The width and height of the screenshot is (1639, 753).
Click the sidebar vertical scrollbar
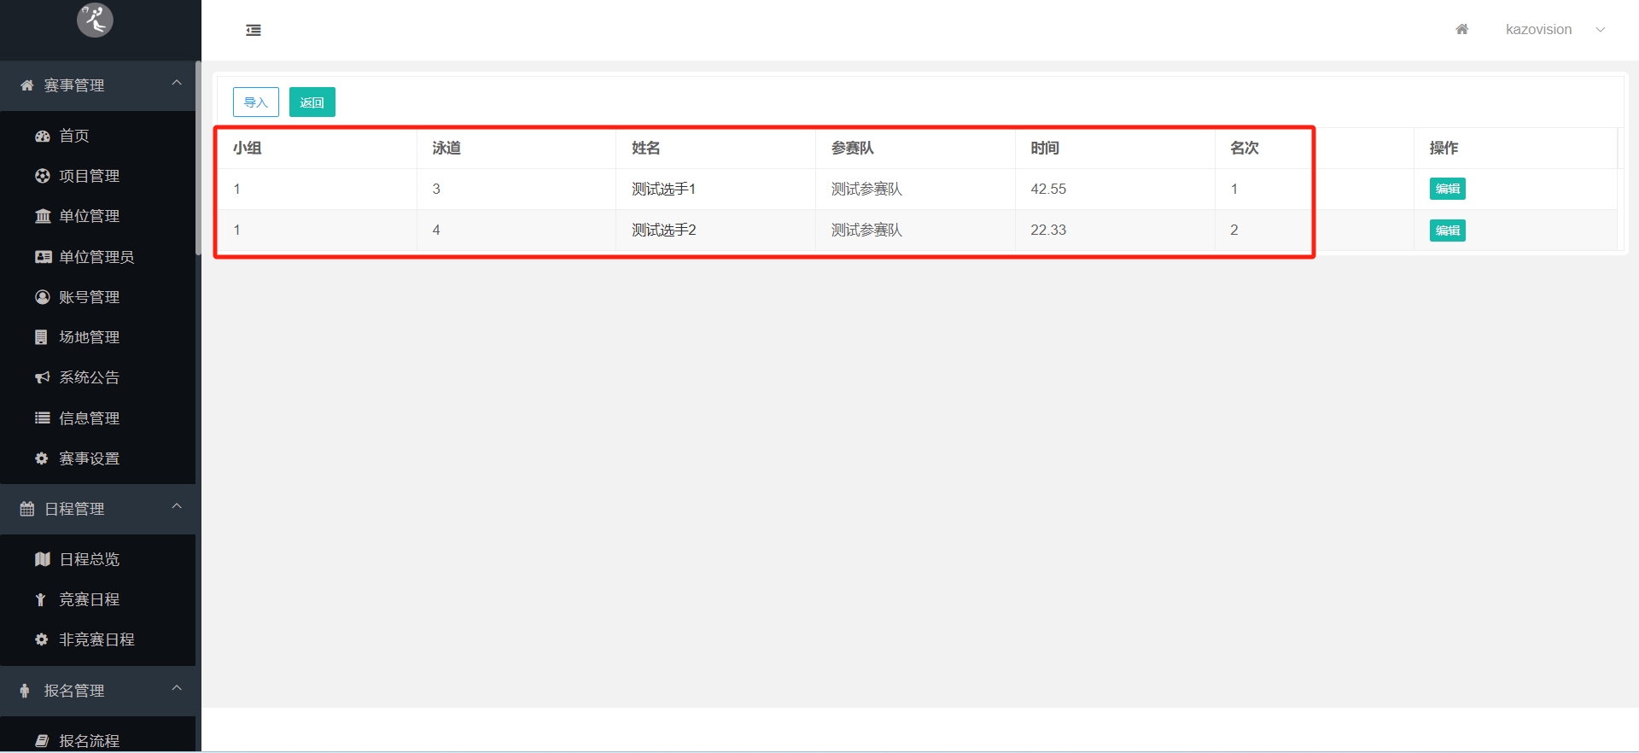[198, 158]
